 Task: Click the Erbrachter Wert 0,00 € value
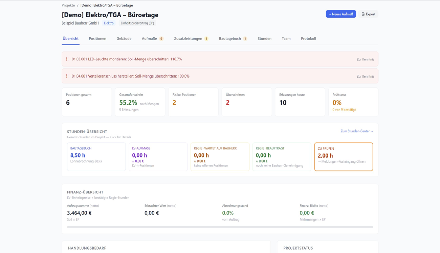click(152, 213)
